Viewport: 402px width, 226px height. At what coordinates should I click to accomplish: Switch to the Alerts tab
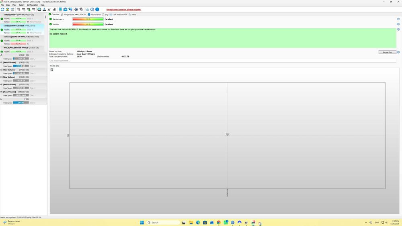tap(133, 14)
